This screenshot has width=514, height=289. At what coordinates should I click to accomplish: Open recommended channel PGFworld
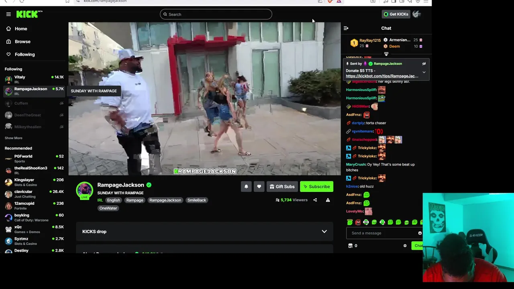[34, 158]
